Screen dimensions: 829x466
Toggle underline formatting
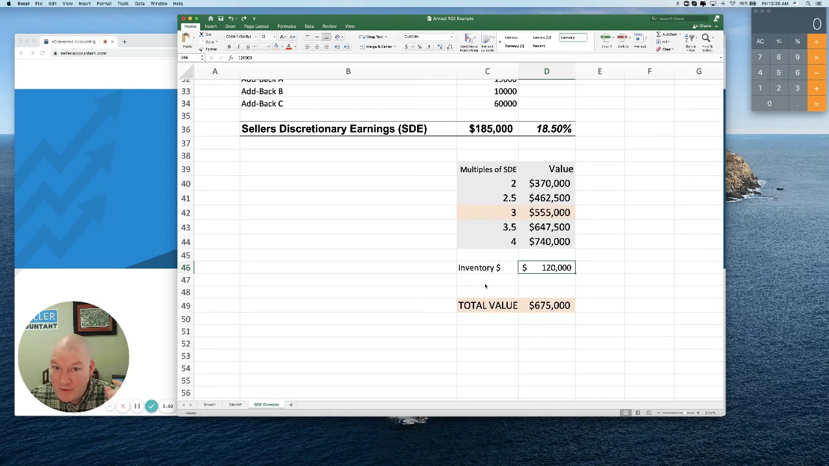248,47
